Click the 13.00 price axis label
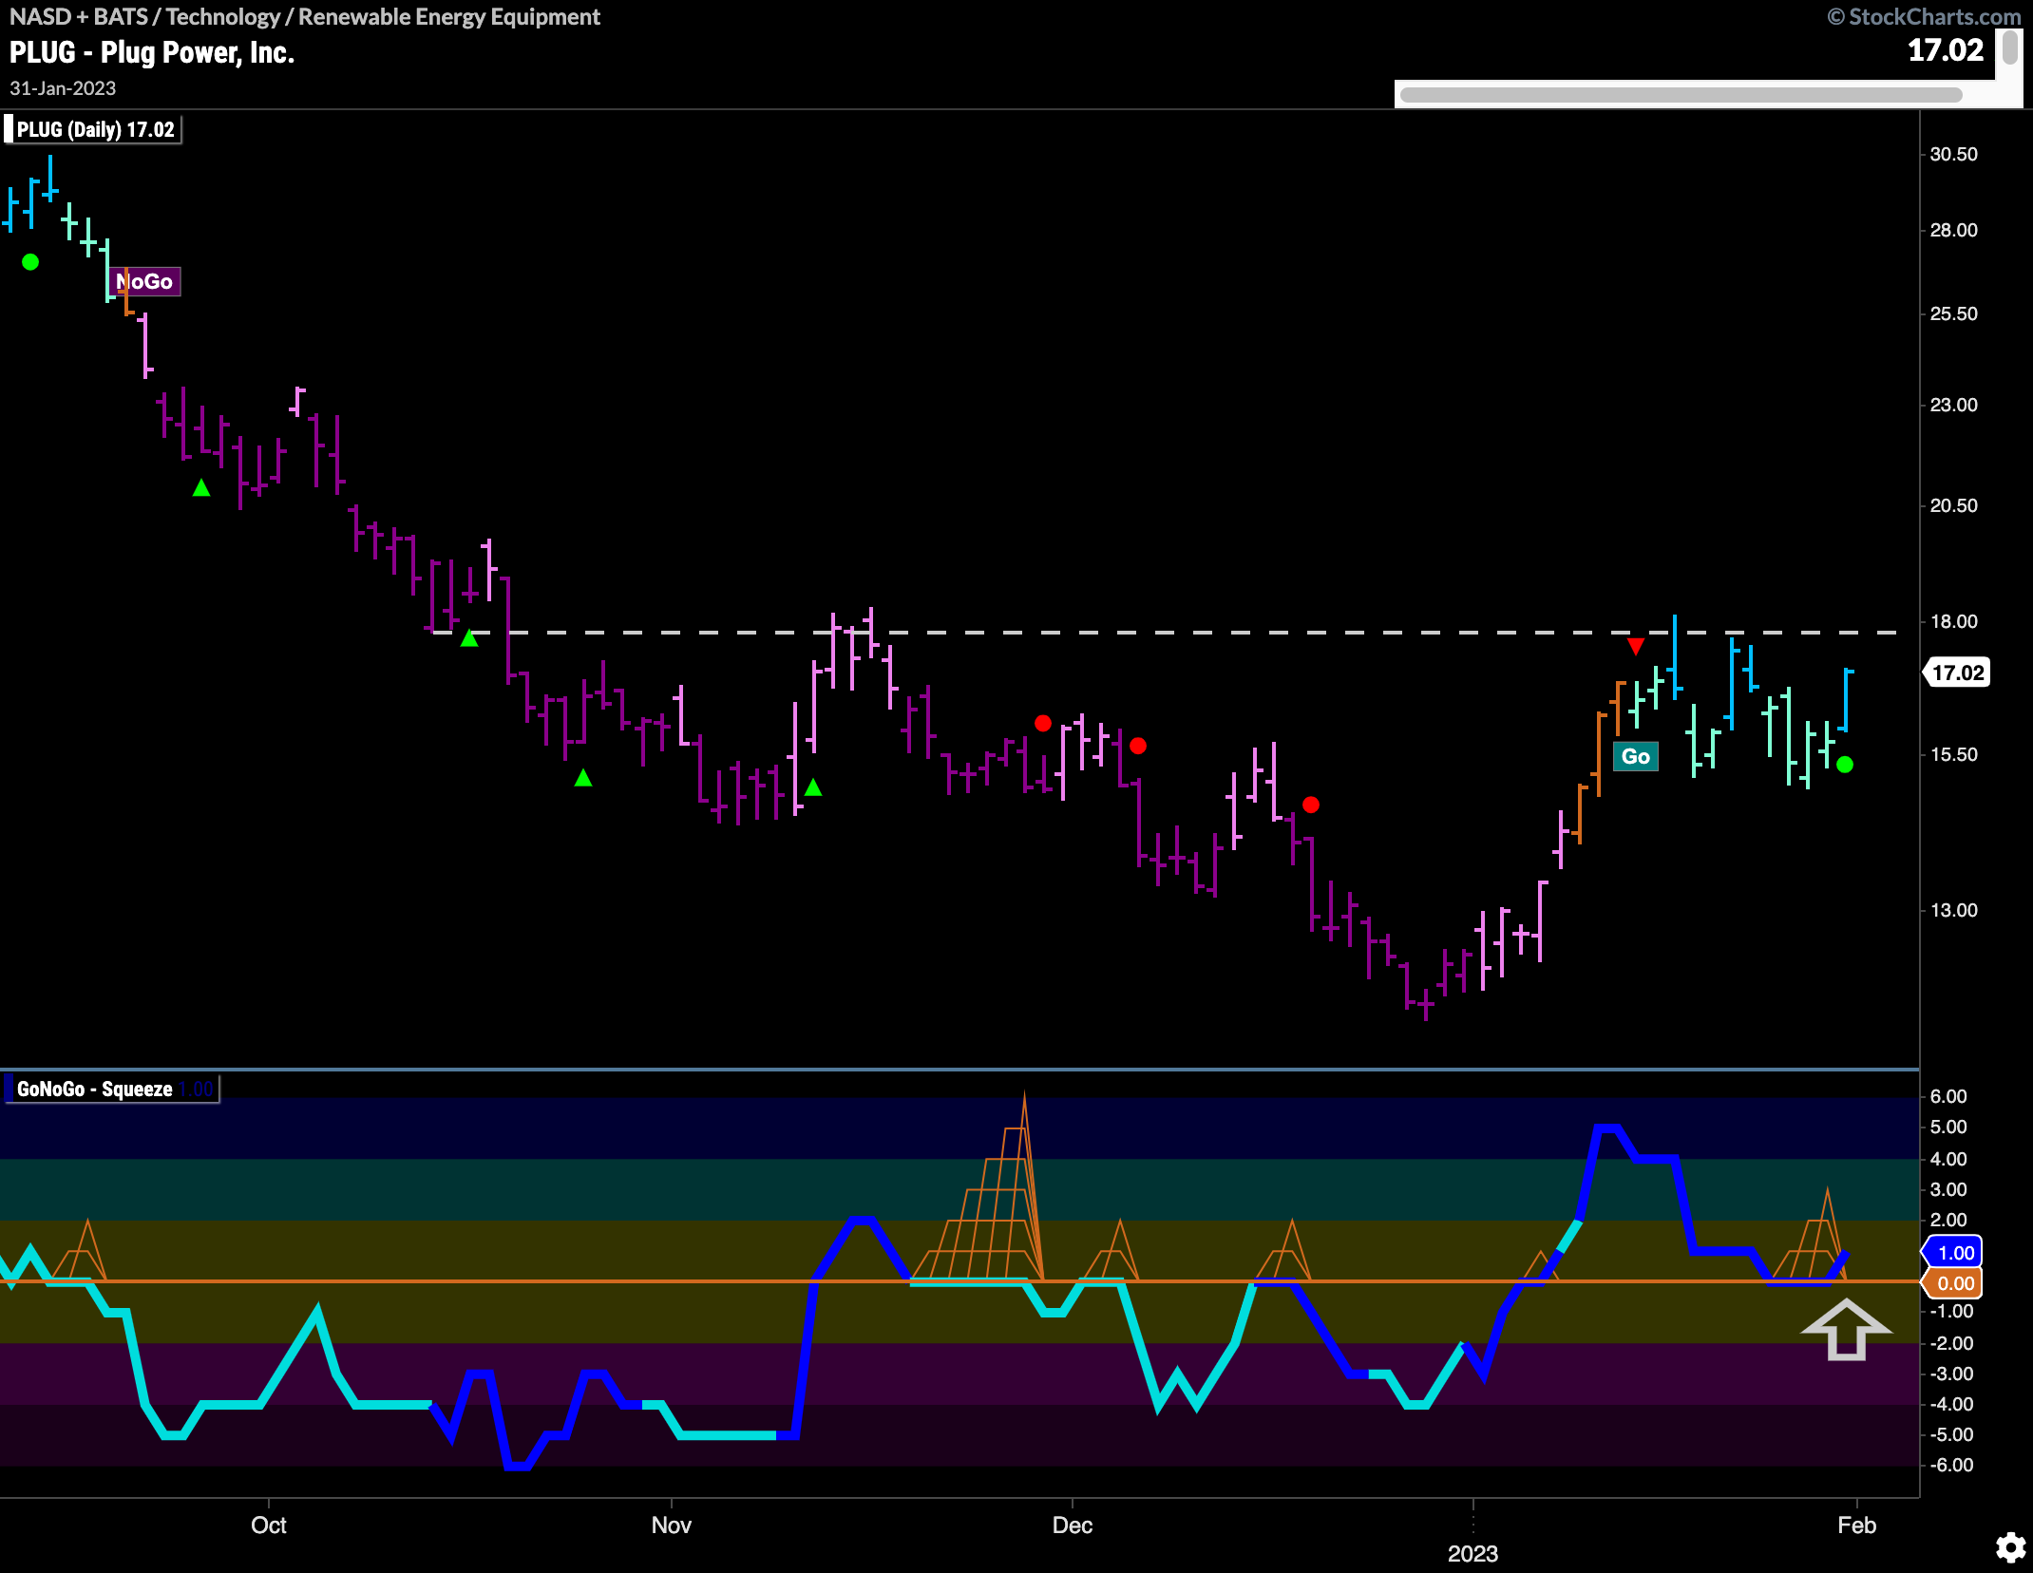 coord(1953,910)
